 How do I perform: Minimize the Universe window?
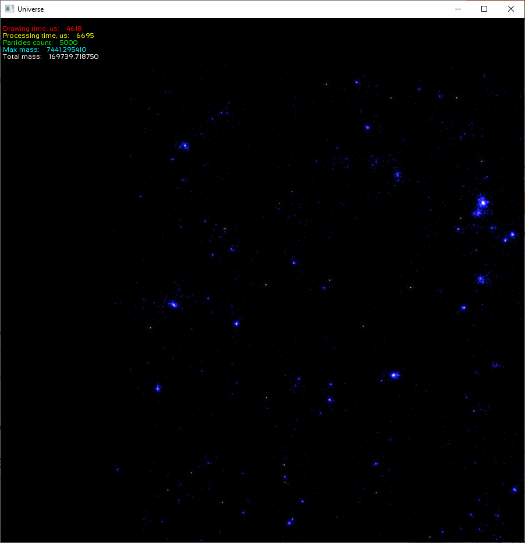pos(458,9)
